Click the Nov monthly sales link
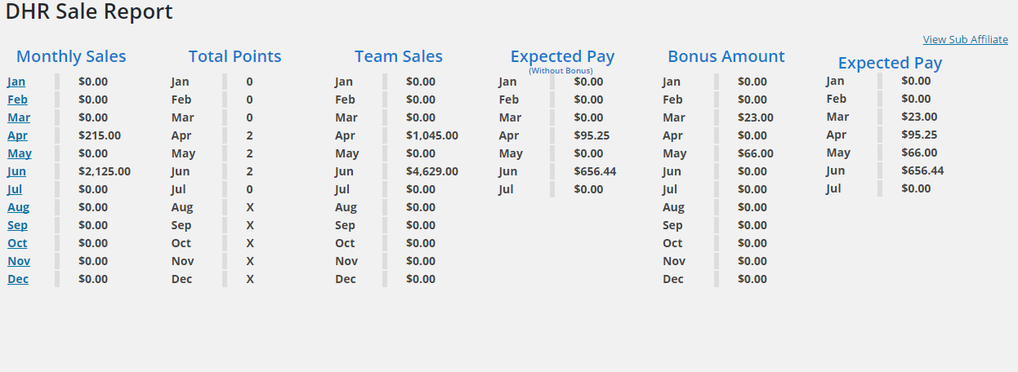This screenshot has width=1018, height=372. pyautogui.click(x=19, y=261)
